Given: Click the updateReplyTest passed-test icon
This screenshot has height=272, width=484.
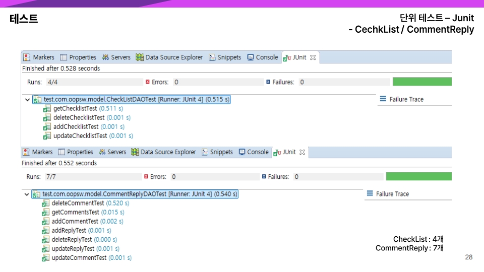Looking at the screenshot, I should tap(45, 248).
